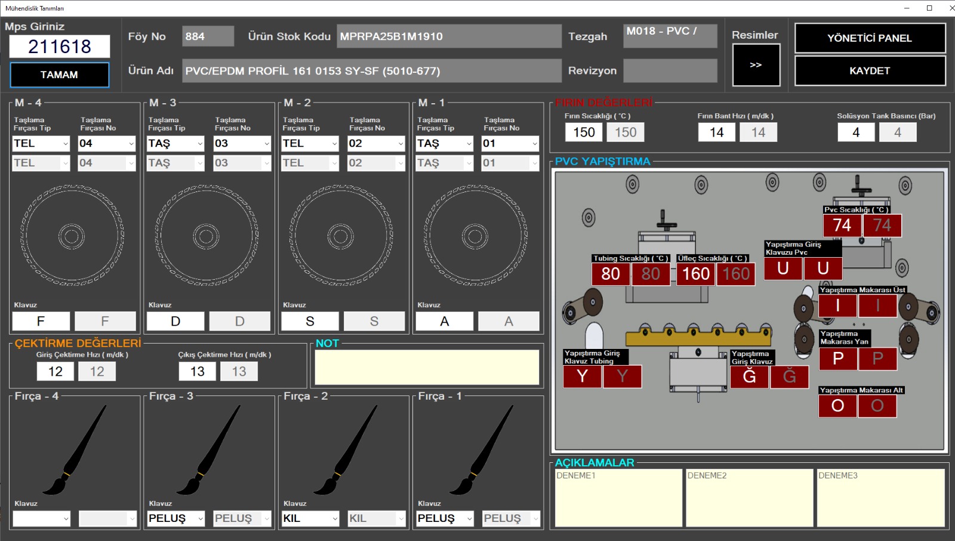Image resolution: width=955 pixels, height=541 pixels.
Task: Click the NOT text area
Action: coord(427,367)
